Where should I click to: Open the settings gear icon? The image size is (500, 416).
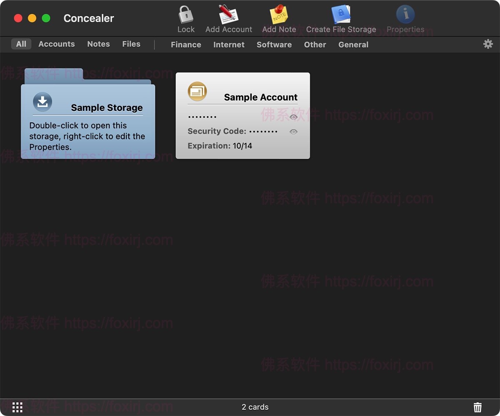(x=487, y=43)
